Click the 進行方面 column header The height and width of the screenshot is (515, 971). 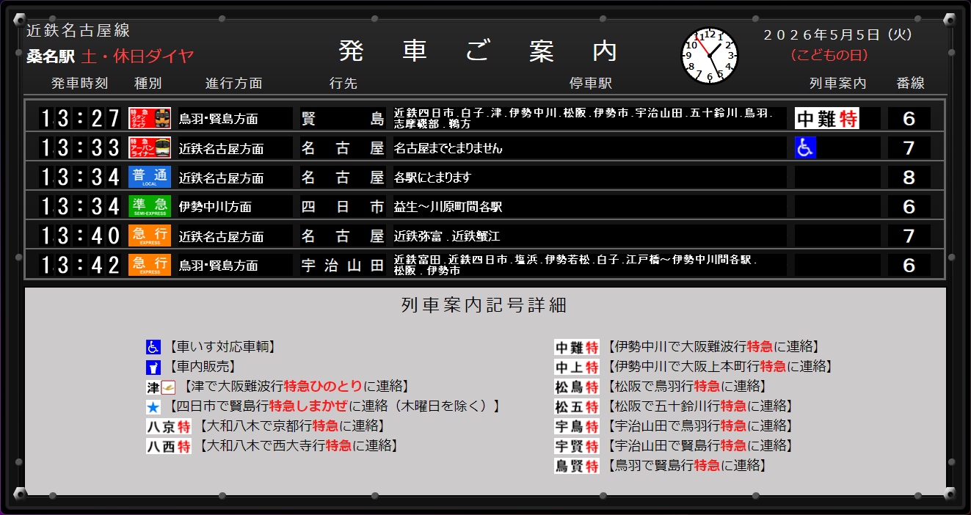click(x=233, y=83)
